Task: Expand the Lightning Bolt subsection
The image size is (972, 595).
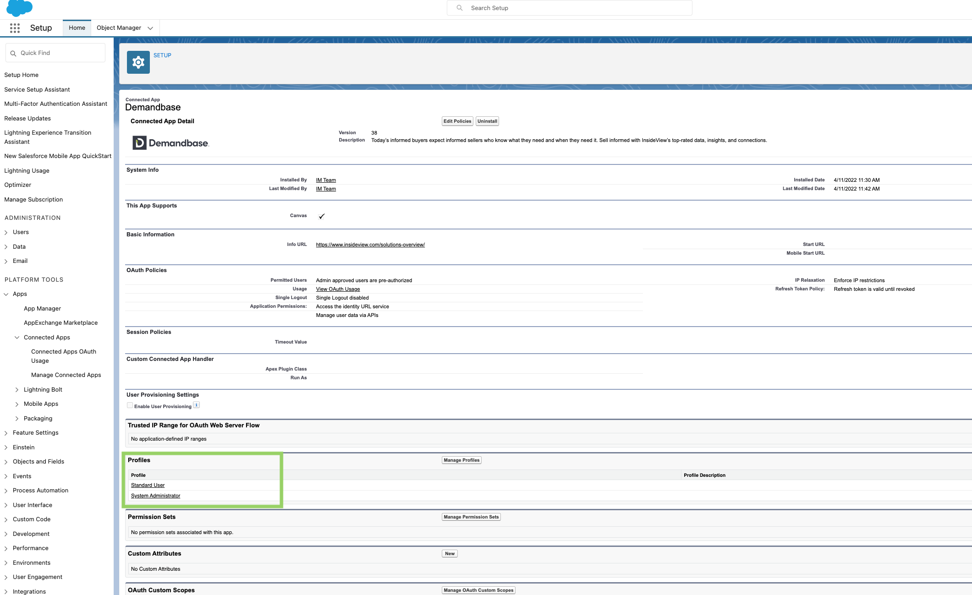Action: pos(17,390)
